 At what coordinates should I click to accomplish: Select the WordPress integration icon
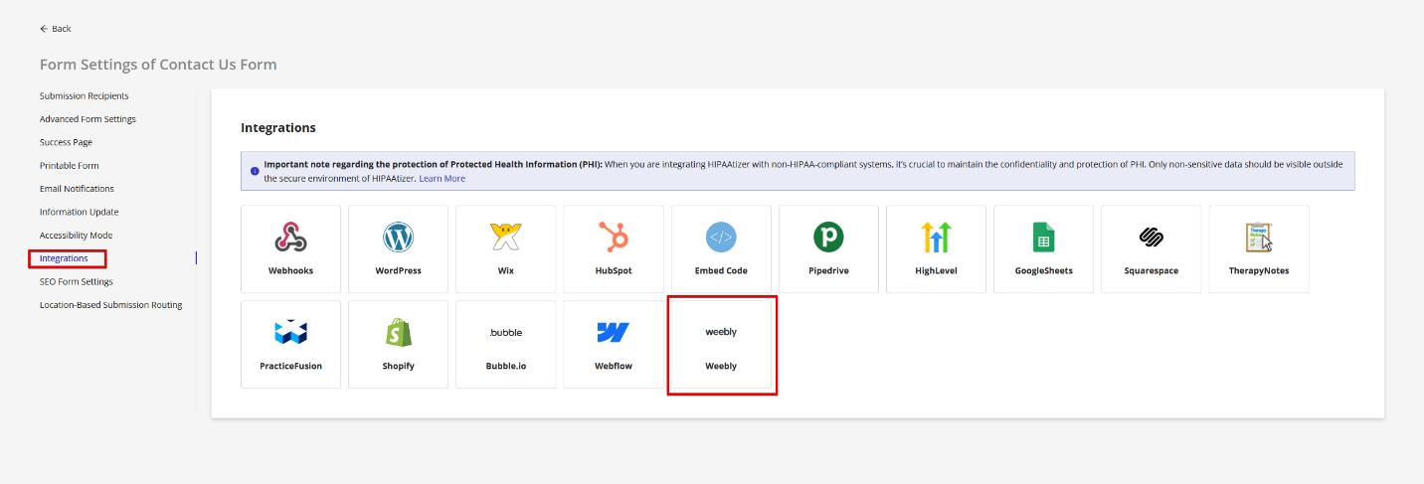coord(398,238)
